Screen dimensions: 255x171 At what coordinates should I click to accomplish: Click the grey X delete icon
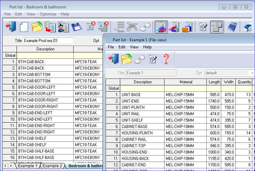point(132,27)
